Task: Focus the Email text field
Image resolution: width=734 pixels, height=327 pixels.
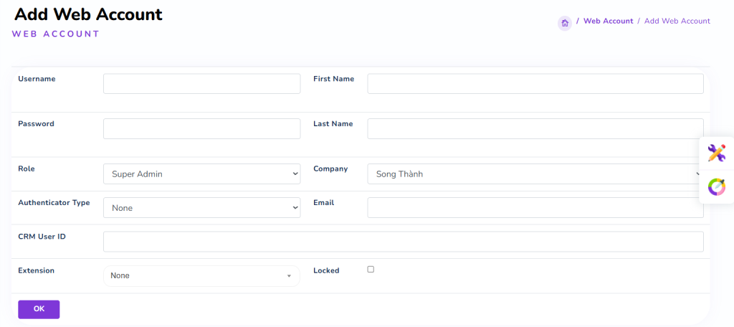Action: 535,207
